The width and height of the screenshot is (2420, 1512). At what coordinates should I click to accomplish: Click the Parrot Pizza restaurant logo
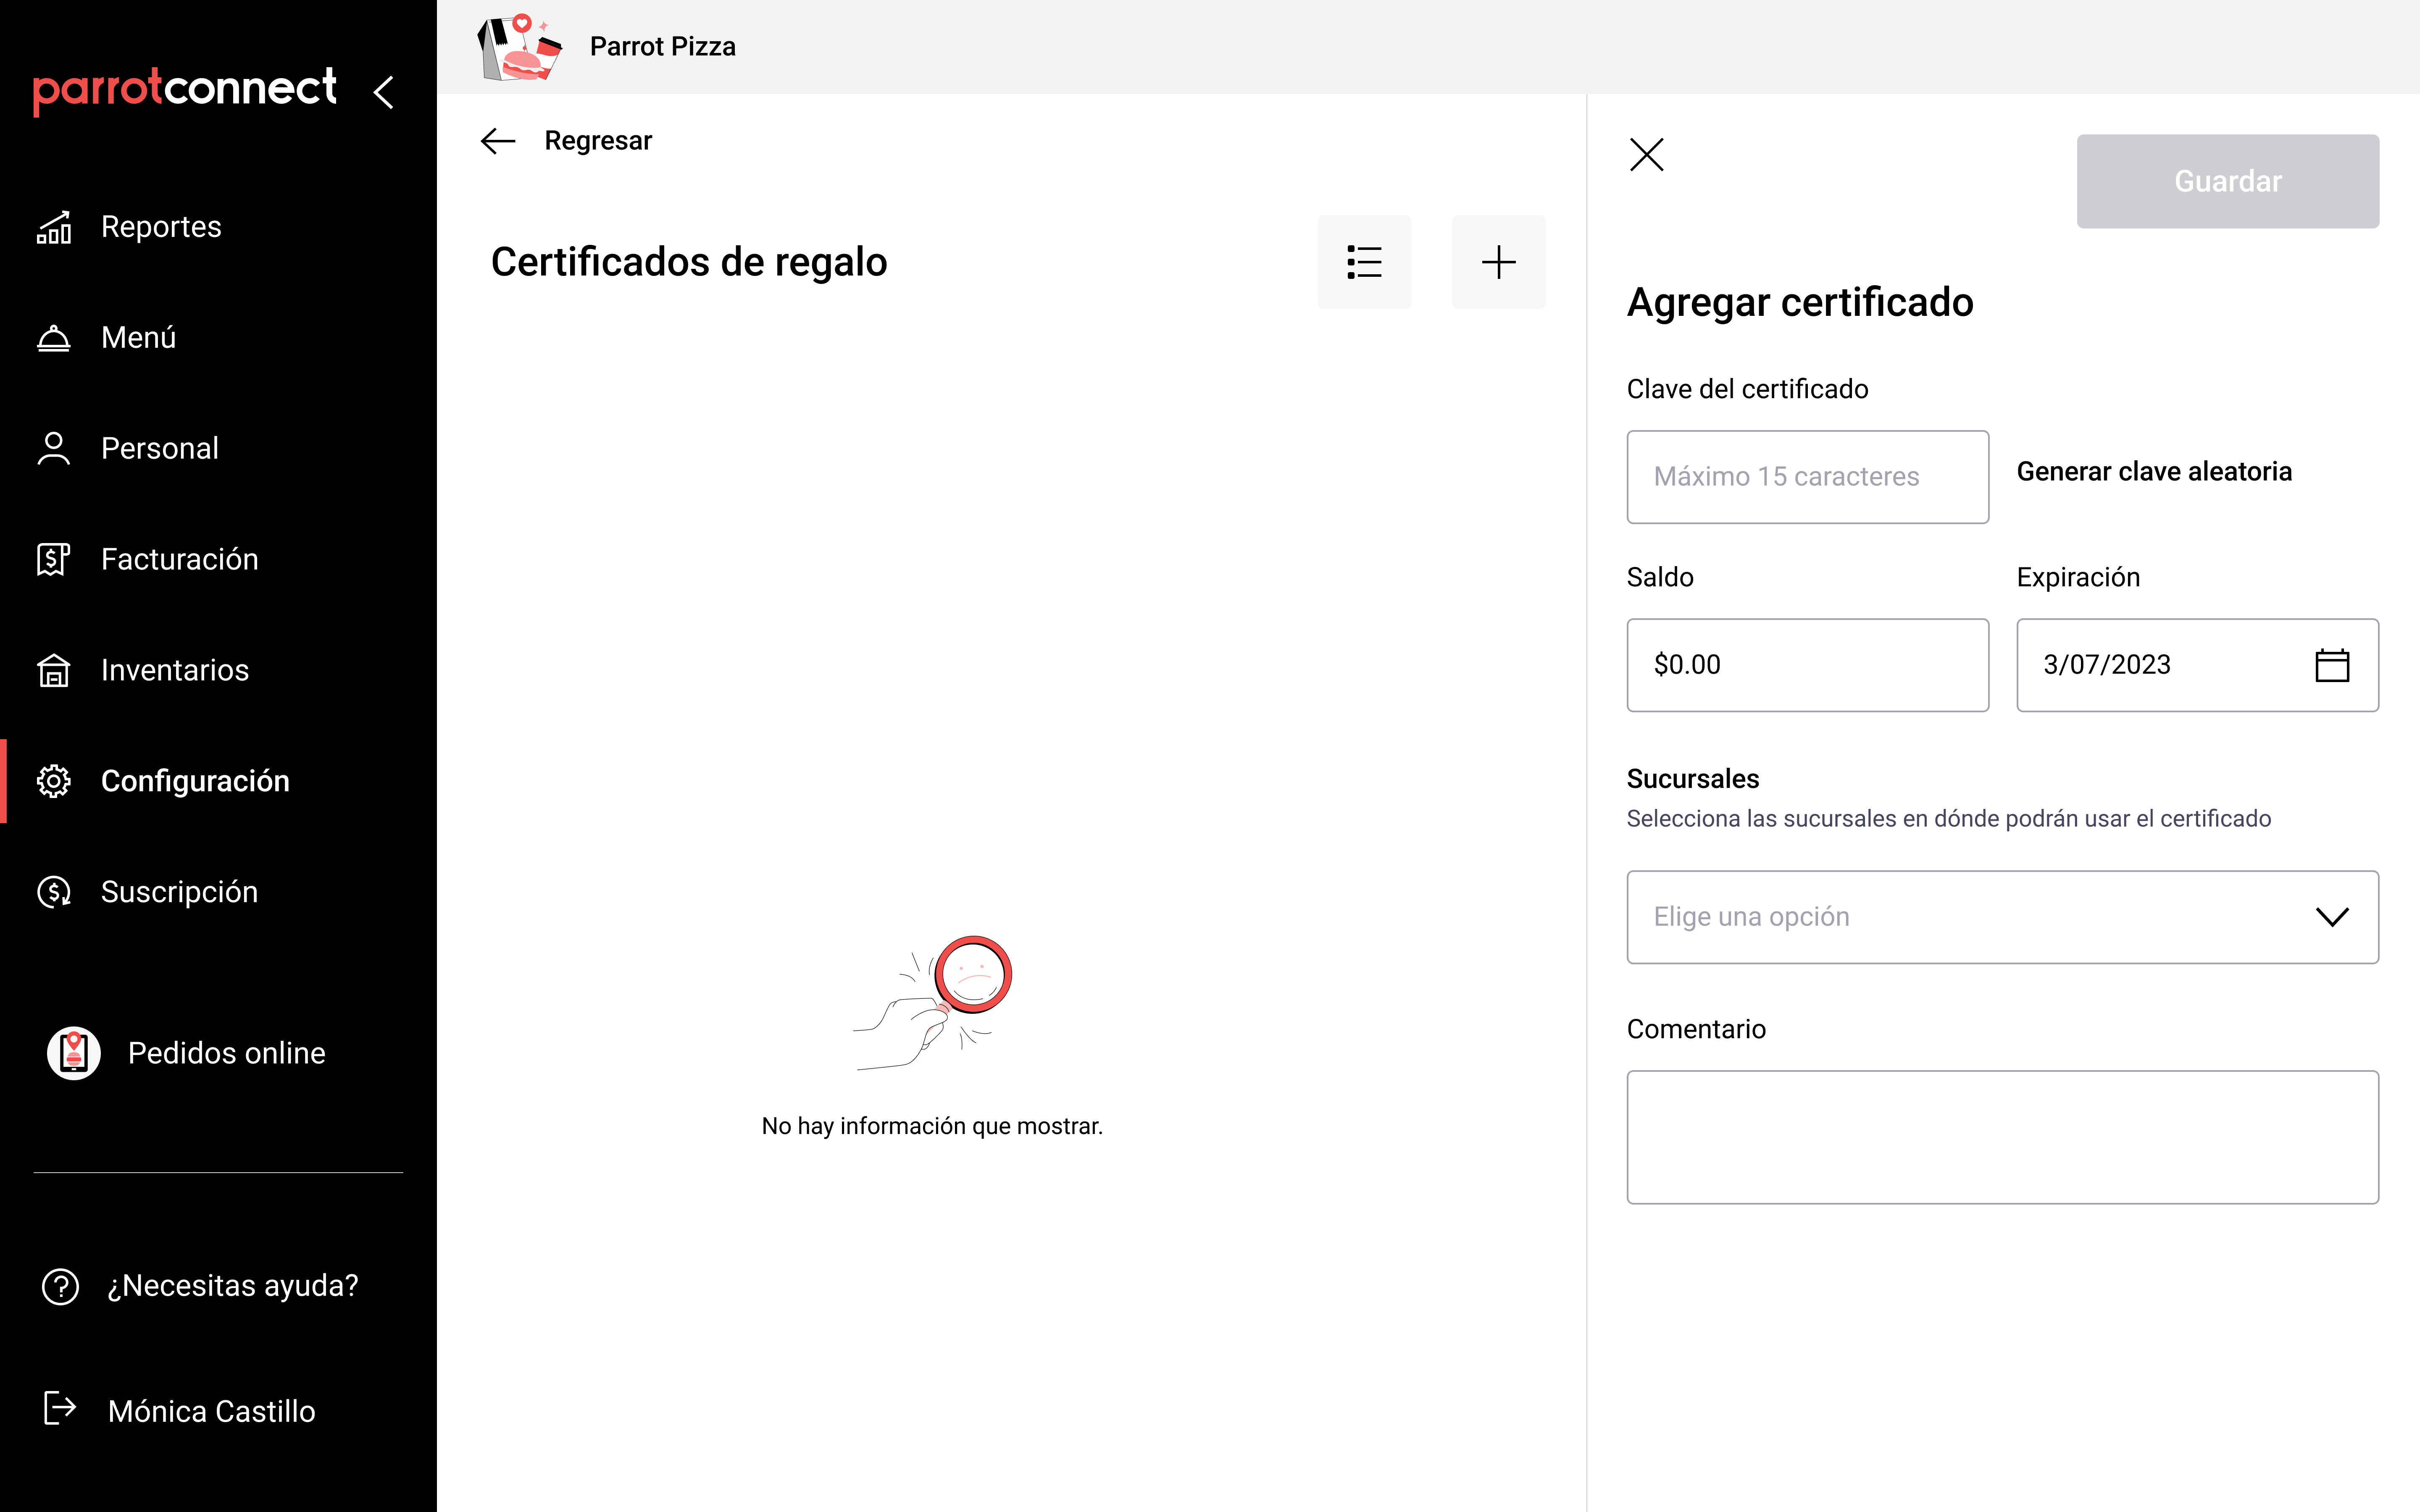tap(520, 47)
